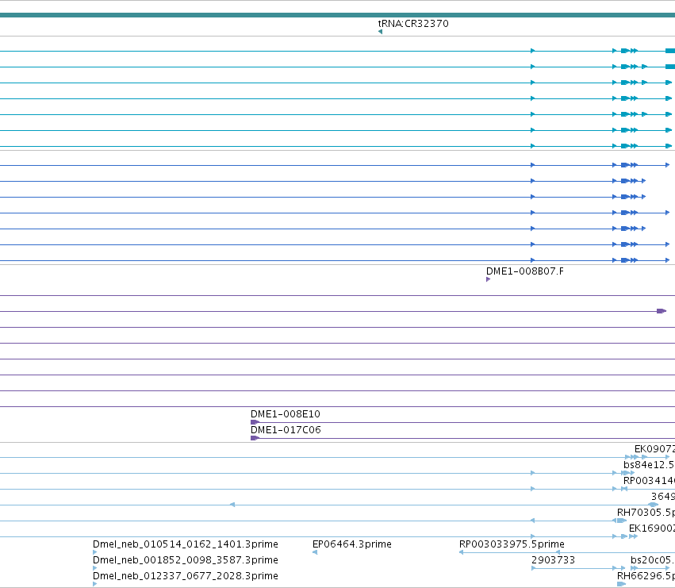This screenshot has height=588, width=675.
Task: Click the label starting with RH66296.5p
Action: point(646,576)
